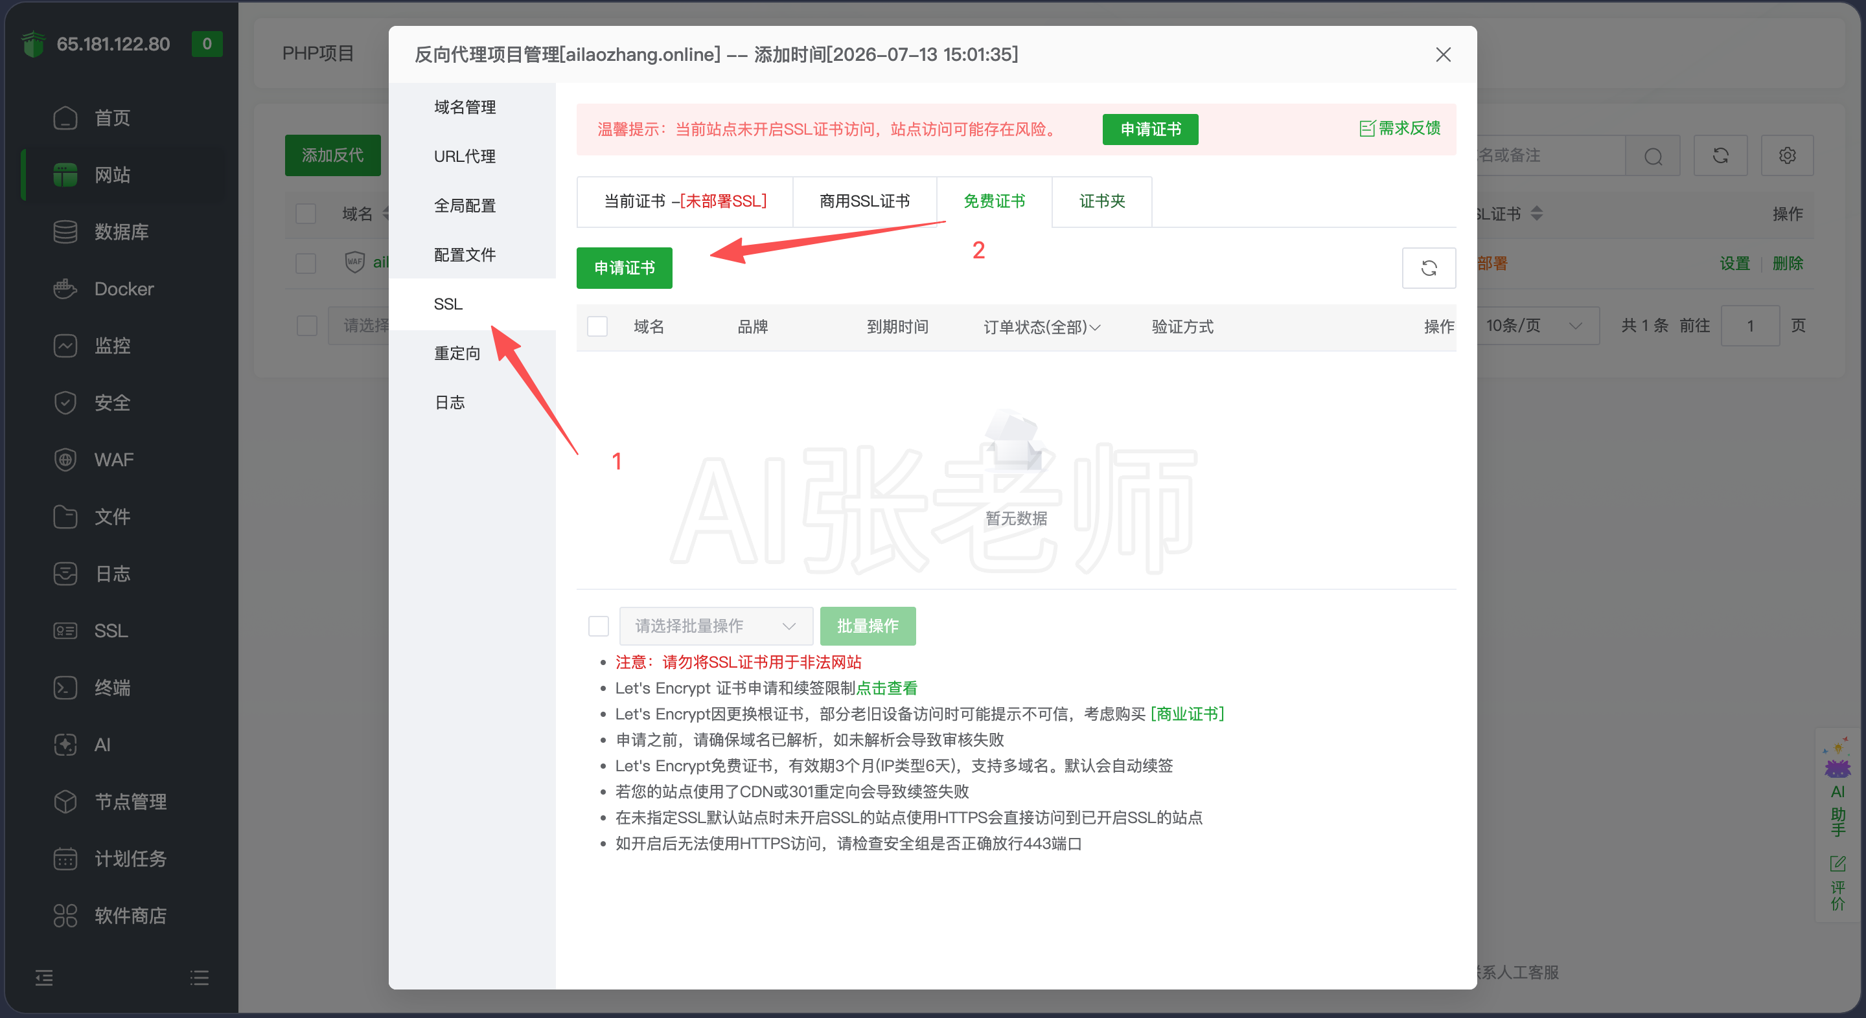Switch to 当前证书 tab
Viewport: 1866px width, 1018px height.
(685, 201)
